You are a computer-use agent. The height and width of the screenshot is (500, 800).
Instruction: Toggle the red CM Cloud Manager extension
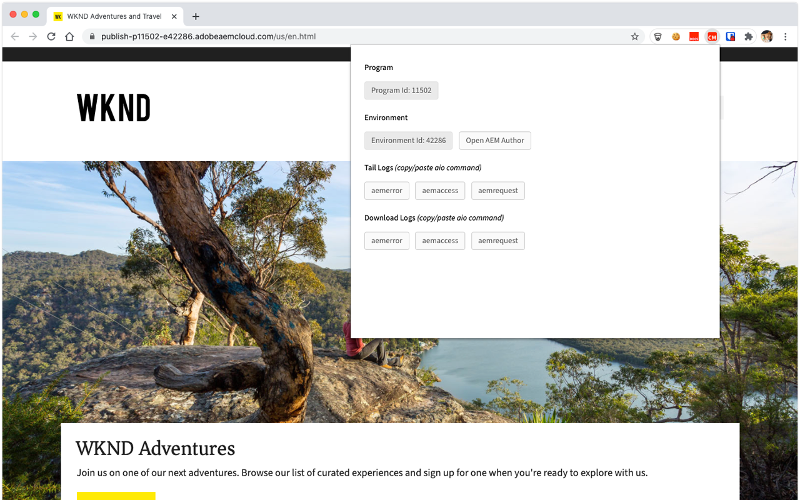(712, 37)
